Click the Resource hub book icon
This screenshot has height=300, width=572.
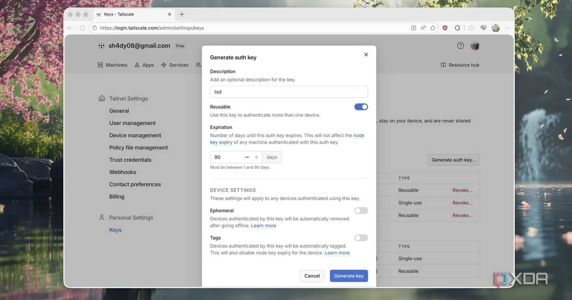(x=443, y=65)
